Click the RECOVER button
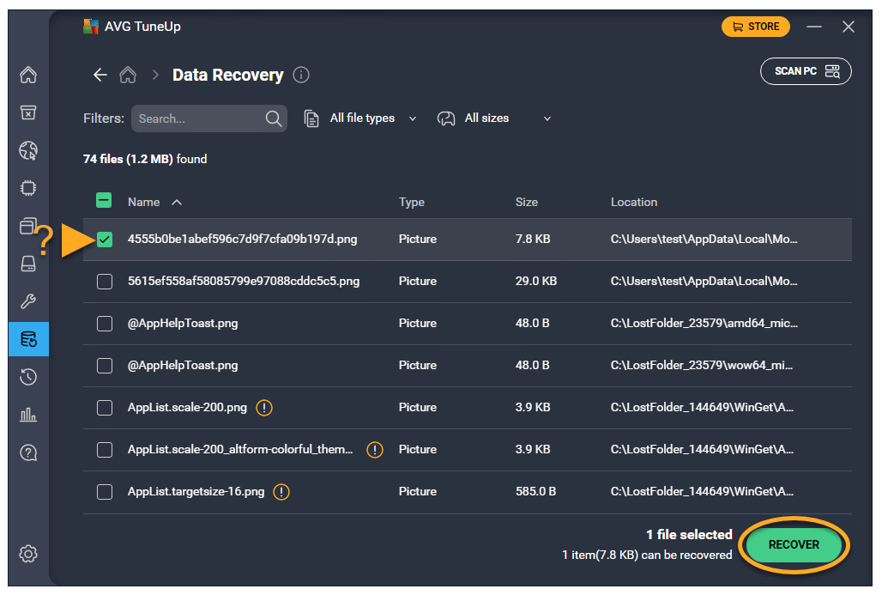 pos(794,545)
